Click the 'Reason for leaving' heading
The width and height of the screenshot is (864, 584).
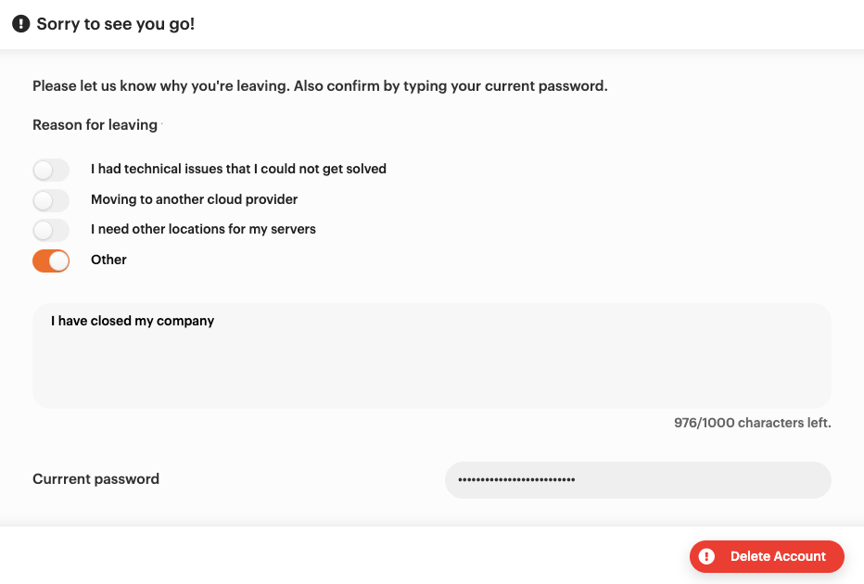(x=95, y=124)
